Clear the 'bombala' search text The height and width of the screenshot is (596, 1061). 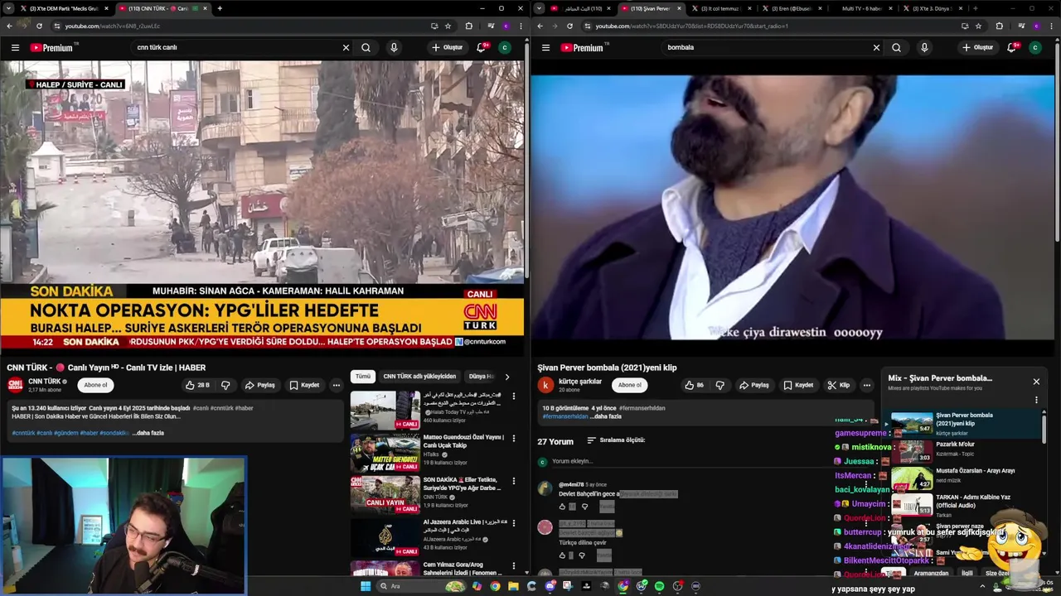(x=876, y=47)
